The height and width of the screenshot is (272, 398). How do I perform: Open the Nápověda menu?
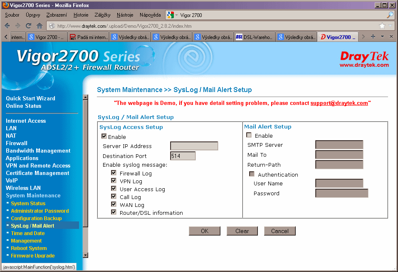click(150, 15)
